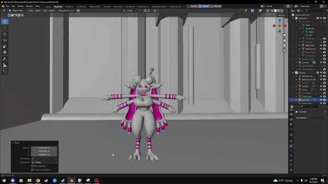This screenshot has height=184, width=328.
Task: Switch perspective/orthographic grid icon
Action: tap(284, 51)
